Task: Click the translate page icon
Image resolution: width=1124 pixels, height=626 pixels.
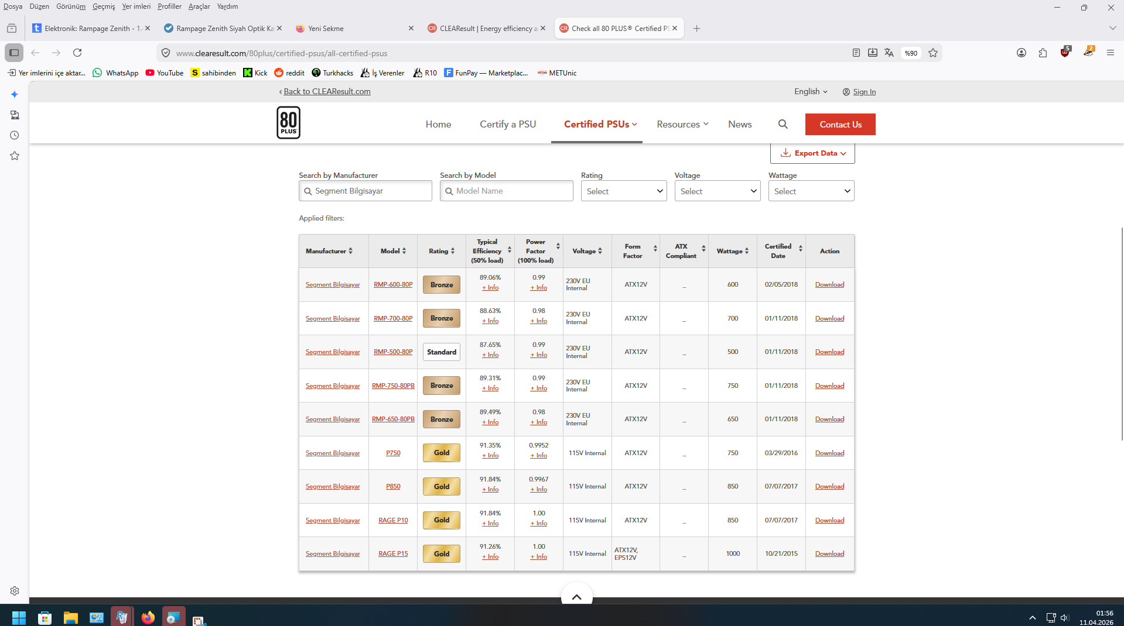Action: pyautogui.click(x=889, y=53)
